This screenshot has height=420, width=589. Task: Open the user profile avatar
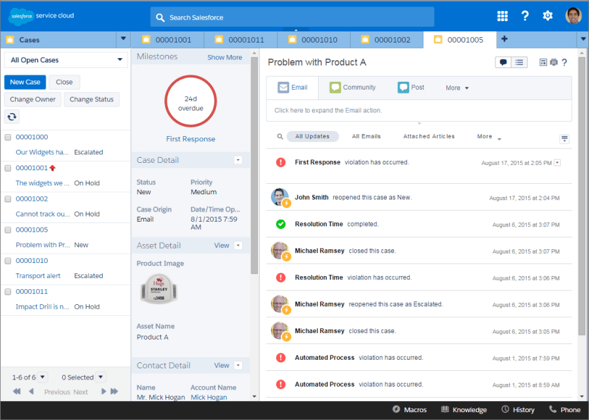573,16
